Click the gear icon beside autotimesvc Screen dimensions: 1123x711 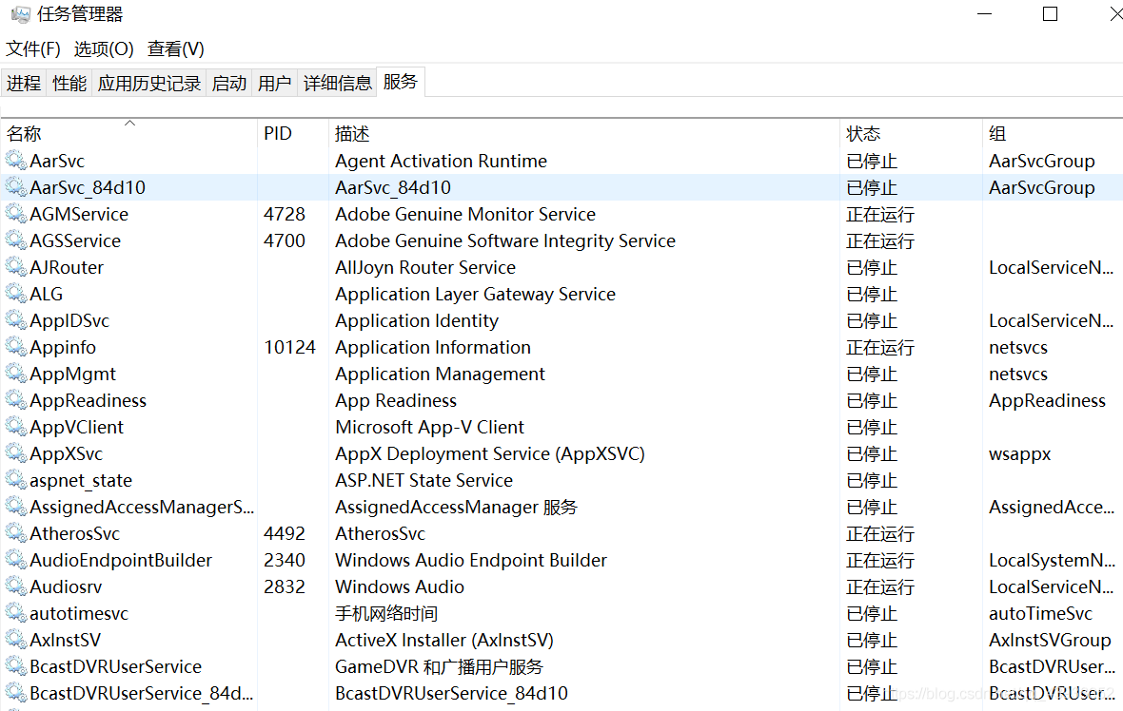click(16, 613)
